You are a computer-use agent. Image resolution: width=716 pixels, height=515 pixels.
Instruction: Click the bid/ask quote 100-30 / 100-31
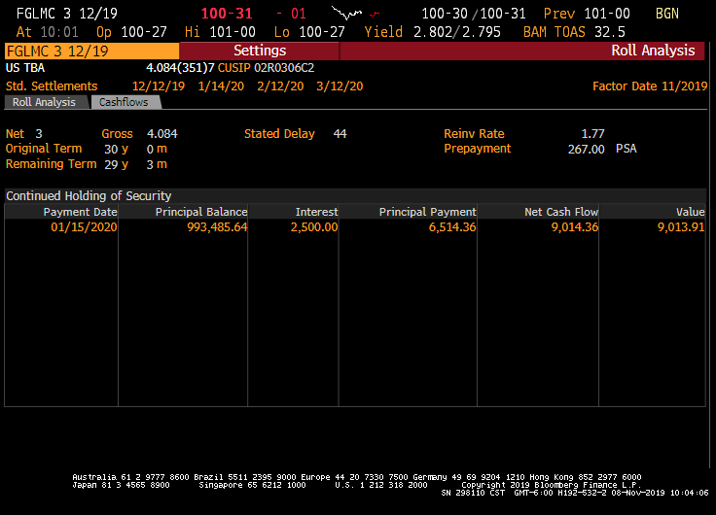(x=474, y=14)
